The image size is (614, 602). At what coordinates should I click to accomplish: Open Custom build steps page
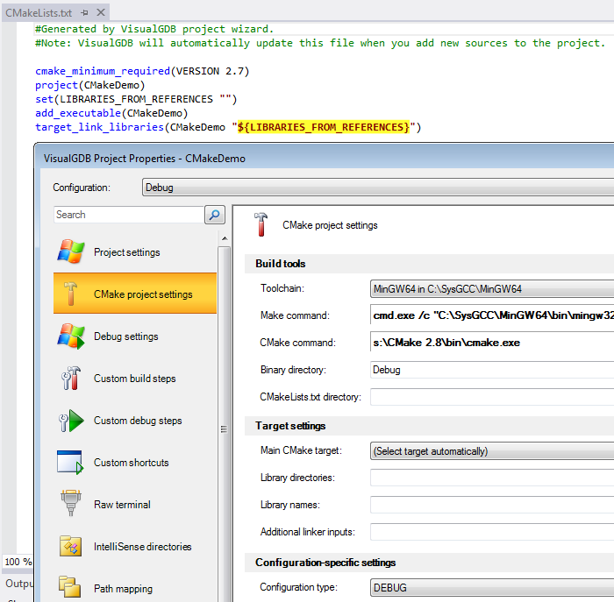point(135,379)
